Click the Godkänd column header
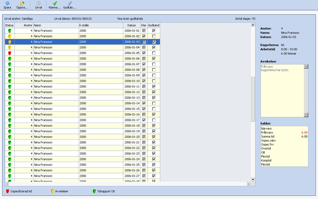Screen dimensions: 318x199 (154, 25)
